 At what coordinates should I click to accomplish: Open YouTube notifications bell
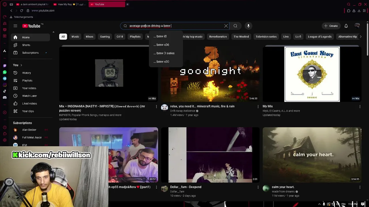[x=346, y=26]
